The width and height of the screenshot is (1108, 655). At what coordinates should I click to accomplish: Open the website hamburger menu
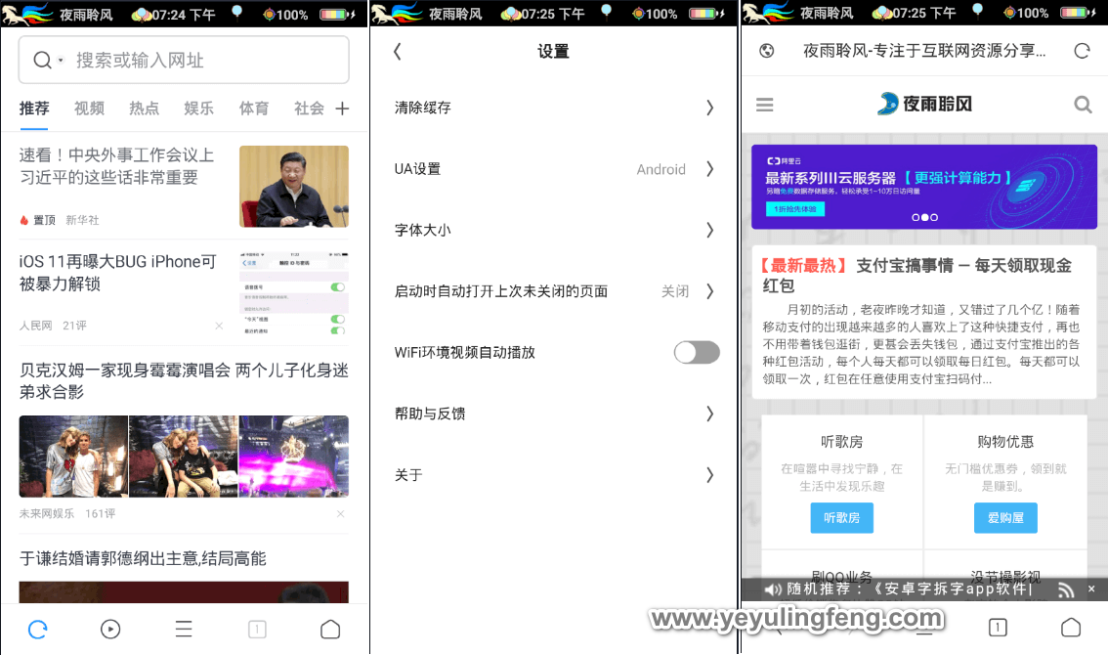click(765, 105)
